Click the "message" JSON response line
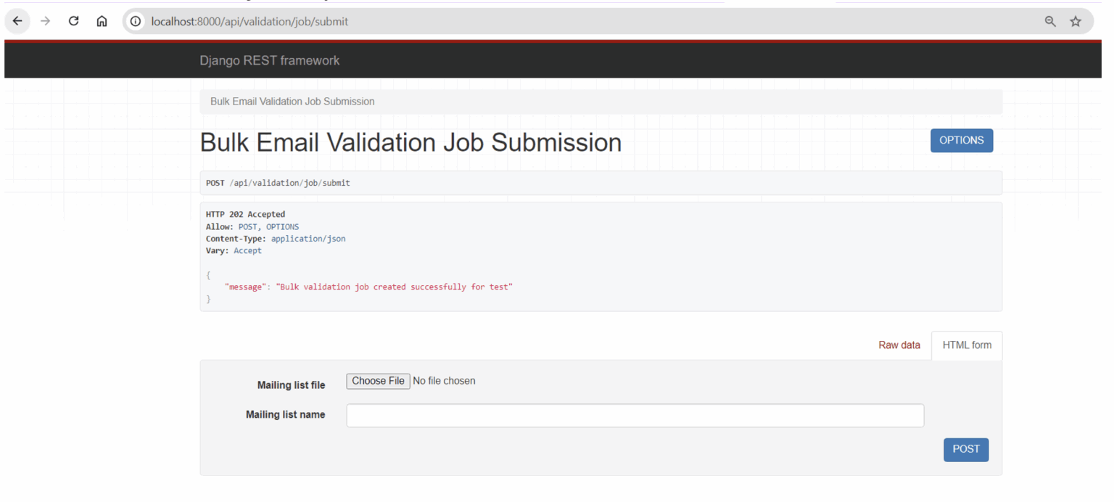Viewport: 1114px width, 502px height. (368, 287)
